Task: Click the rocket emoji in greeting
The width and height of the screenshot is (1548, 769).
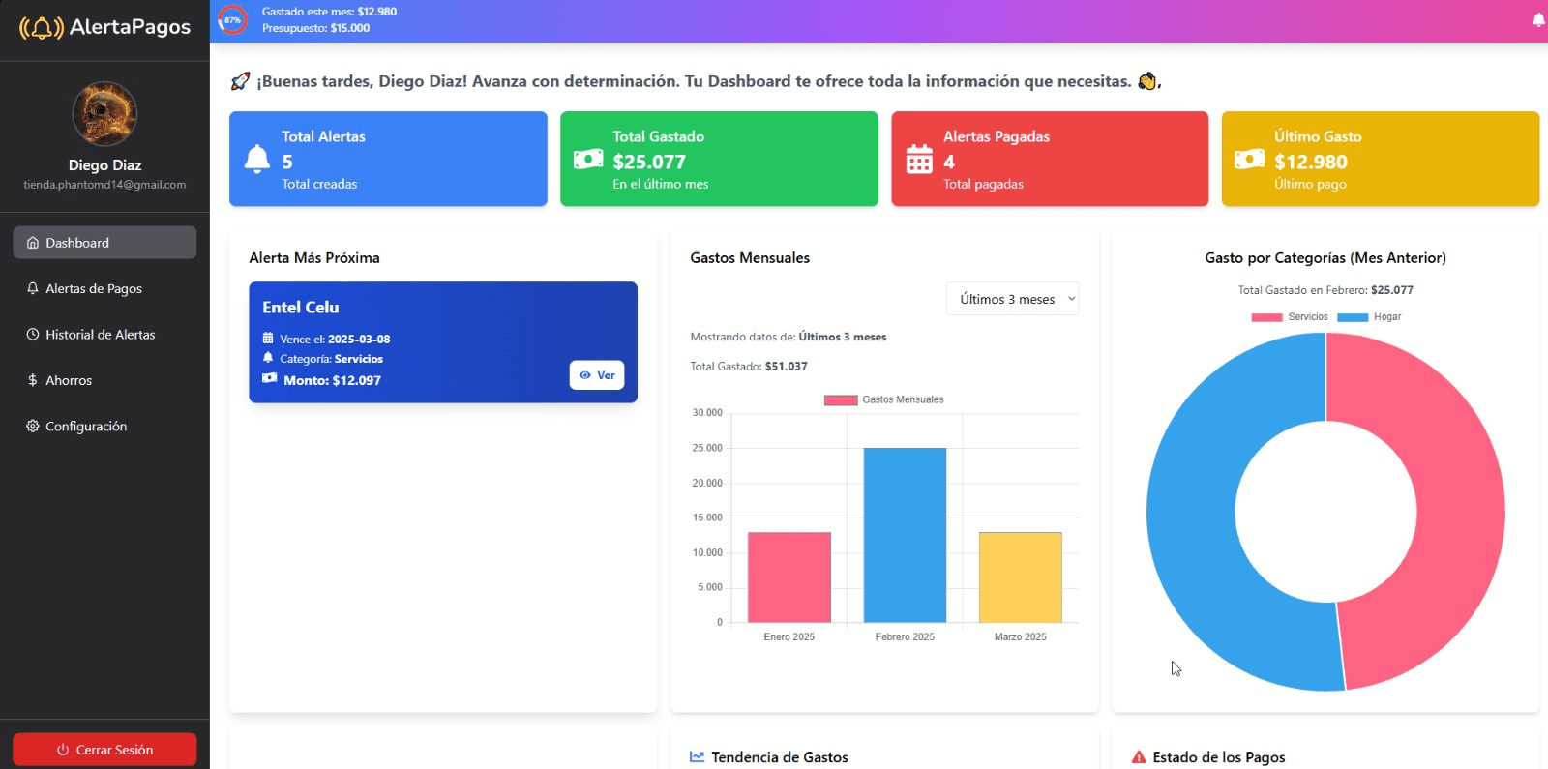Action: point(240,81)
